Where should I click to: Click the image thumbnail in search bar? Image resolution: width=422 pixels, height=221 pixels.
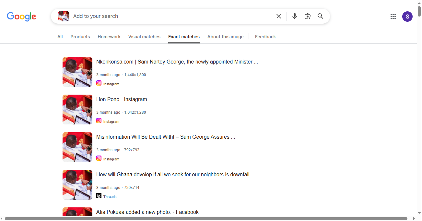click(x=64, y=16)
